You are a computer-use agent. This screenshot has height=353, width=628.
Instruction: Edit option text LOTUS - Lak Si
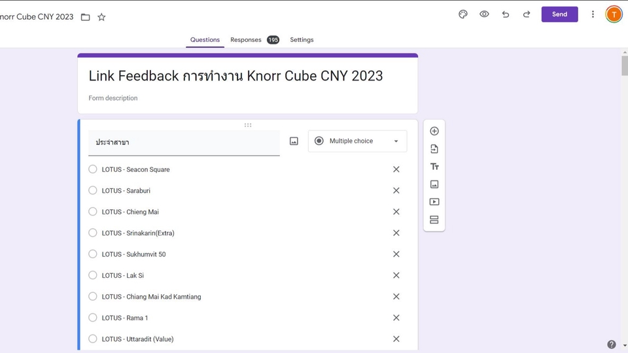point(122,275)
